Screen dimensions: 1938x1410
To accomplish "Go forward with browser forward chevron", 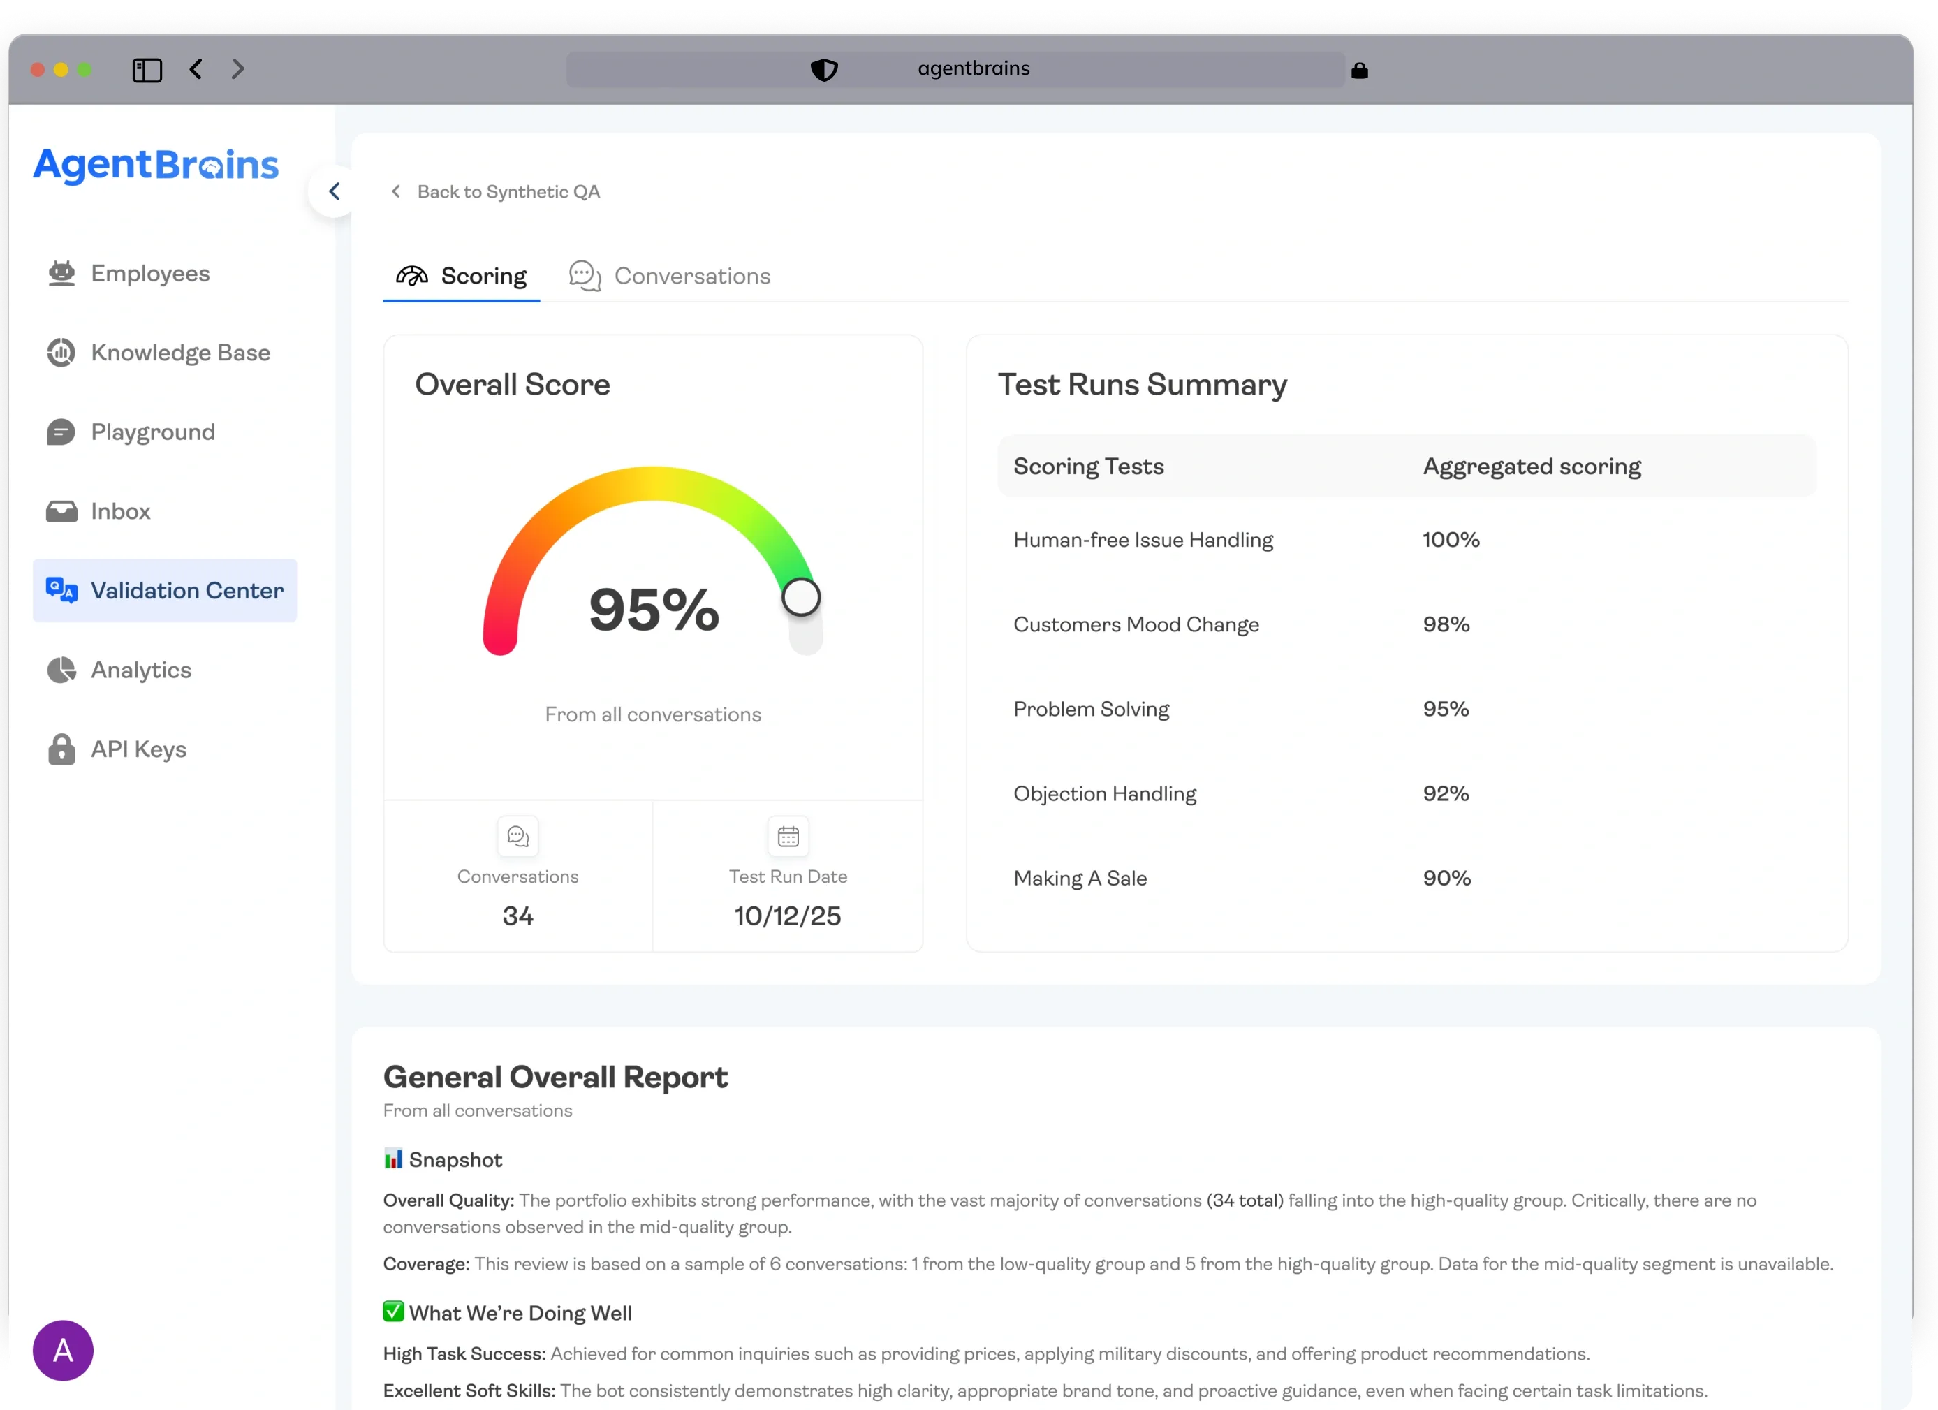I will point(238,69).
